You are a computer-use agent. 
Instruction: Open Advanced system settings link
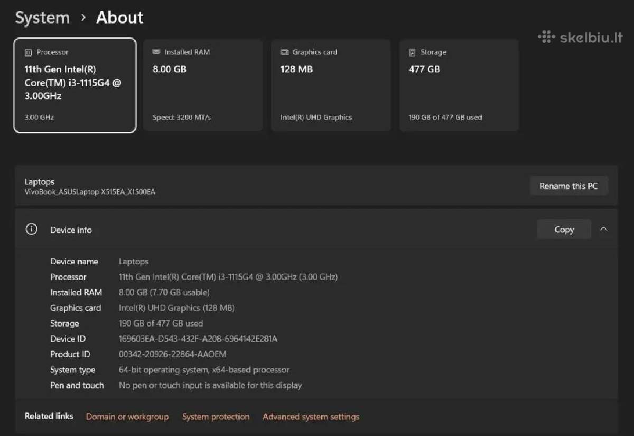[311, 417]
